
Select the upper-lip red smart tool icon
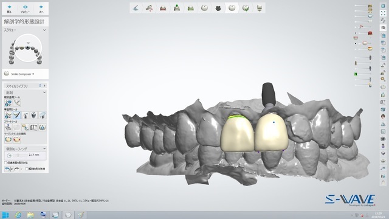coord(16,139)
